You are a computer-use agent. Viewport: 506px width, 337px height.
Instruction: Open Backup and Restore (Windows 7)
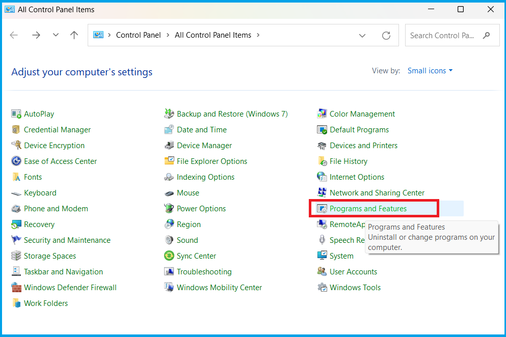(232, 114)
